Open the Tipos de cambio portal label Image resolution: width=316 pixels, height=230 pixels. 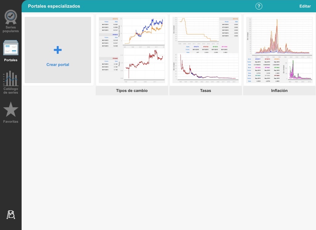click(132, 91)
